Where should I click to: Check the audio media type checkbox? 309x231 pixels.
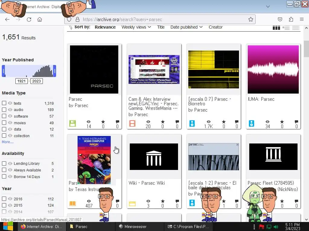4,109
